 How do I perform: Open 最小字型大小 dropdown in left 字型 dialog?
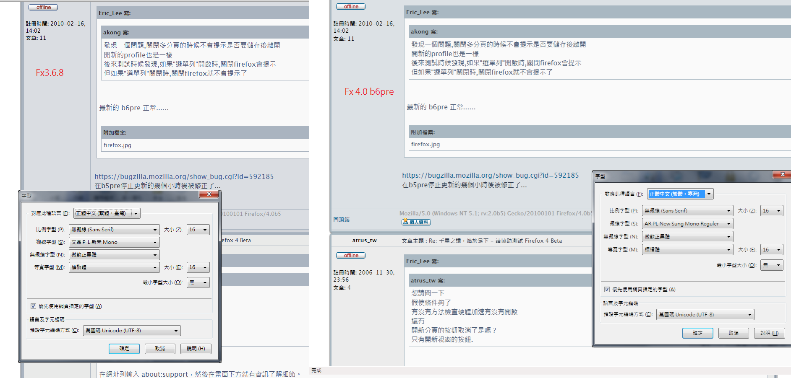point(198,282)
